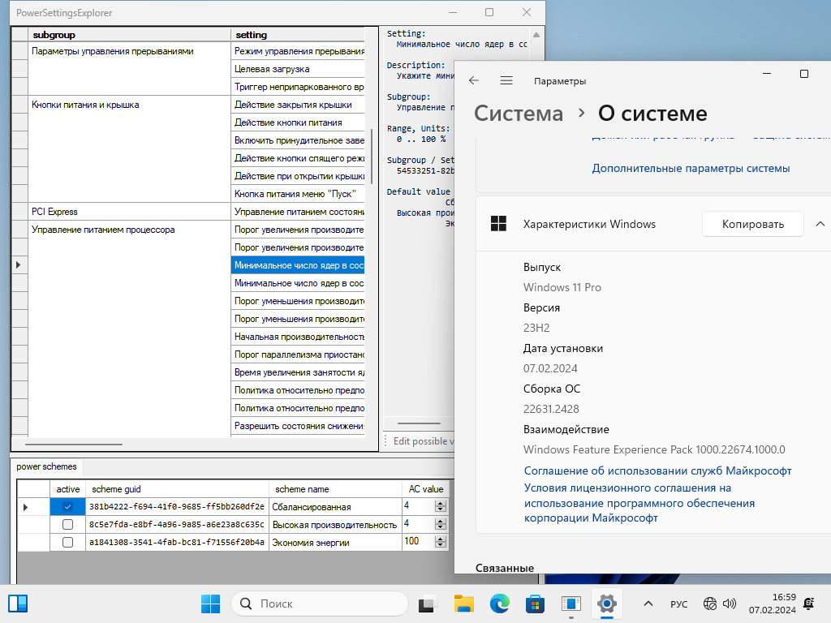Switch to PowerSettingsExplorer taskbar icon
This screenshot has width=831, height=623.
(571, 604)
